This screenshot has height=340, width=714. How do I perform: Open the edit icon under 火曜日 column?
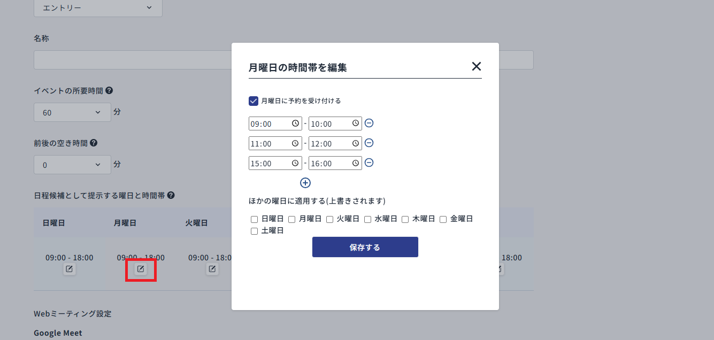(x=212, y=269)
